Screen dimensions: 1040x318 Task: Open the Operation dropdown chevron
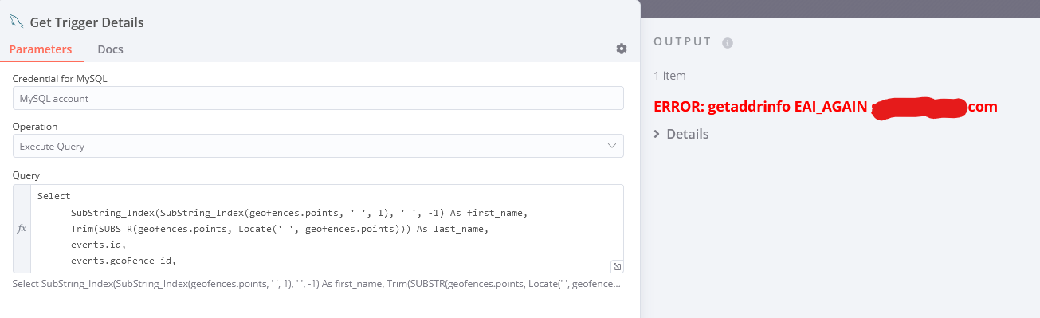[x=612, y=146]
